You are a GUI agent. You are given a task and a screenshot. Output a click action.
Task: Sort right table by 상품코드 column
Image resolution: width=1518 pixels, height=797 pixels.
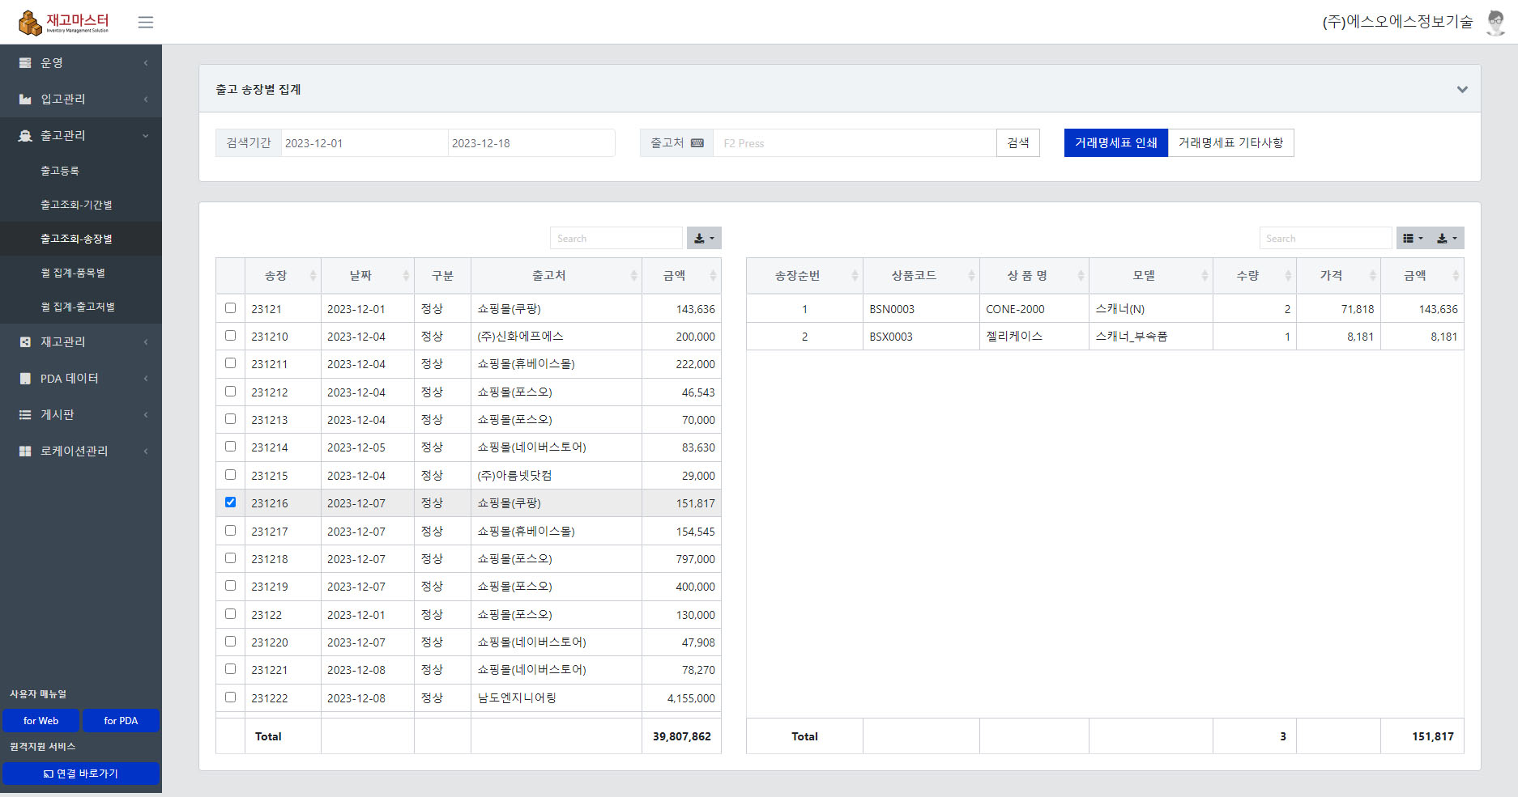tap(921, 276)
